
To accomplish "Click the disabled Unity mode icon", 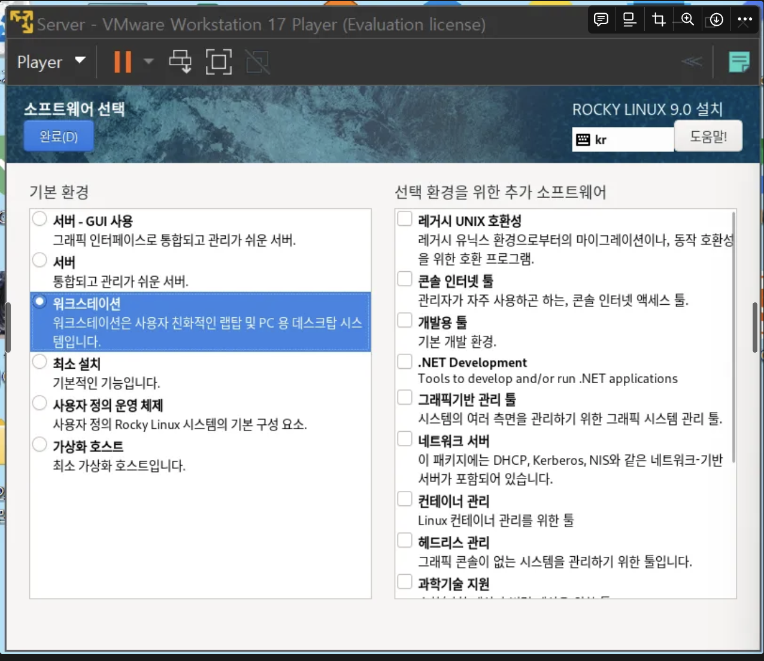I will [258, 62].
